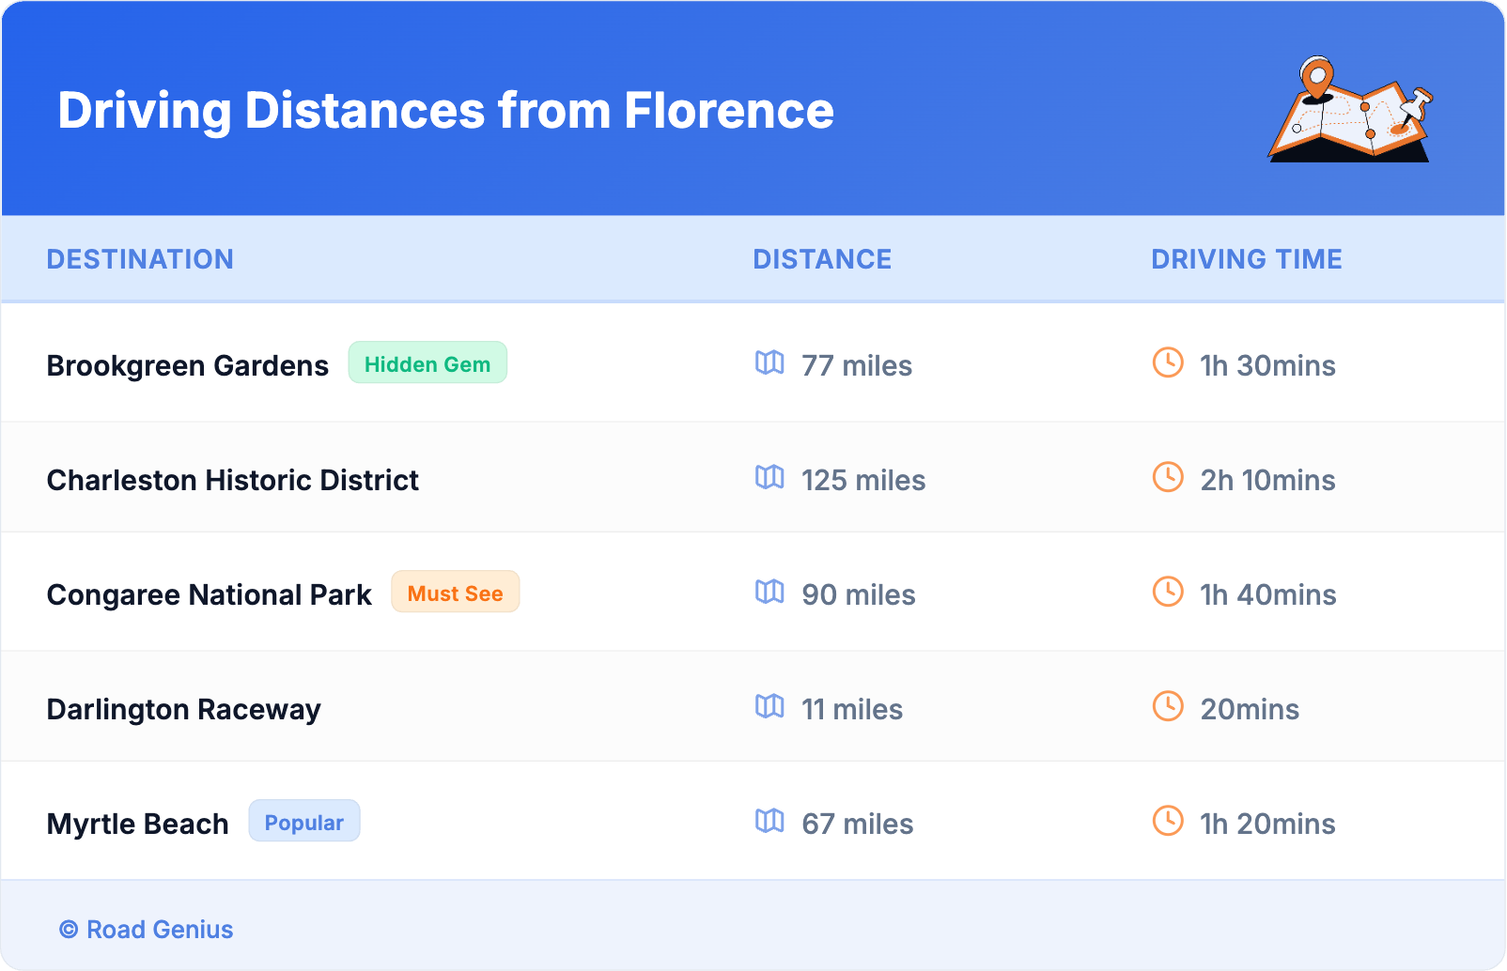
Task: Select the Must See badge
Action: tap(455, 593)
